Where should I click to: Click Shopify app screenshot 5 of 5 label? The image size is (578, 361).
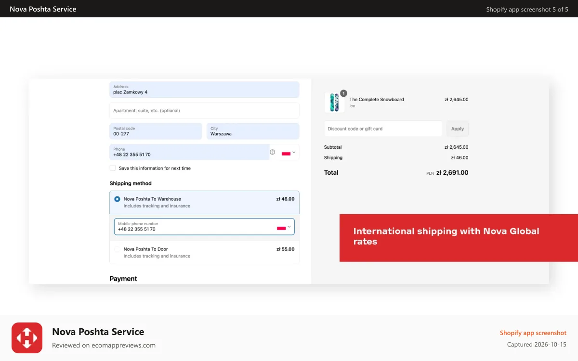tap(527, 9)
